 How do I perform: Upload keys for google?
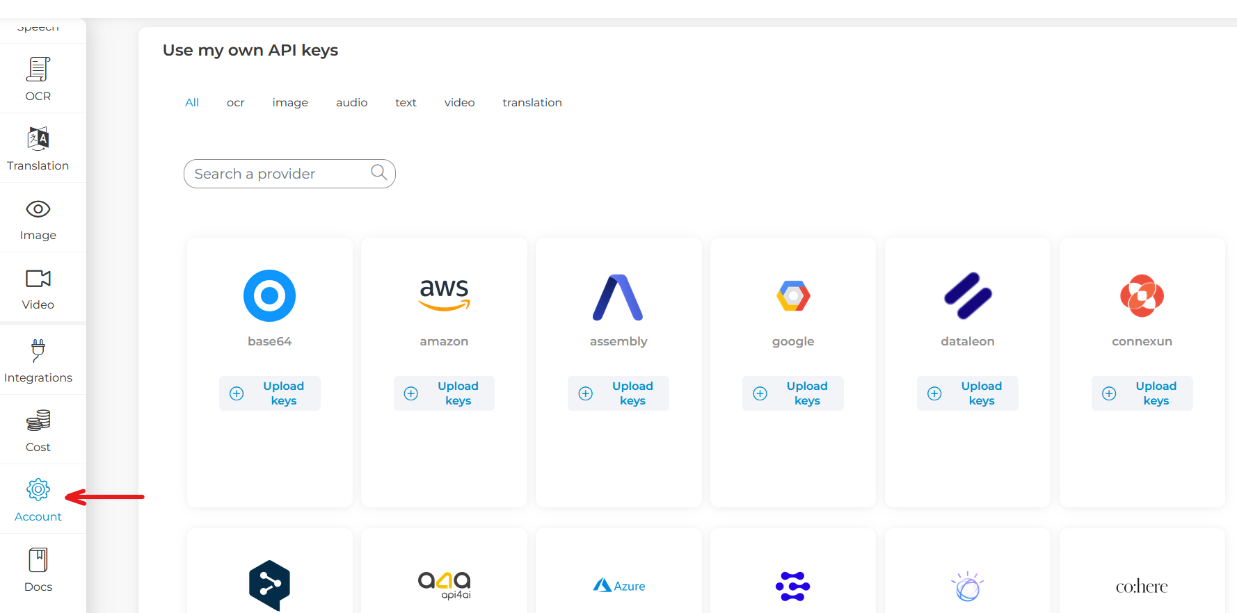tap(793, 393)
